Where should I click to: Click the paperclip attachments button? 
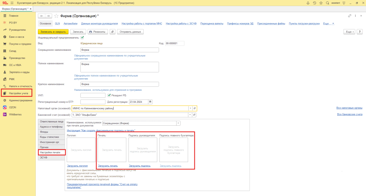coord(112,31)
